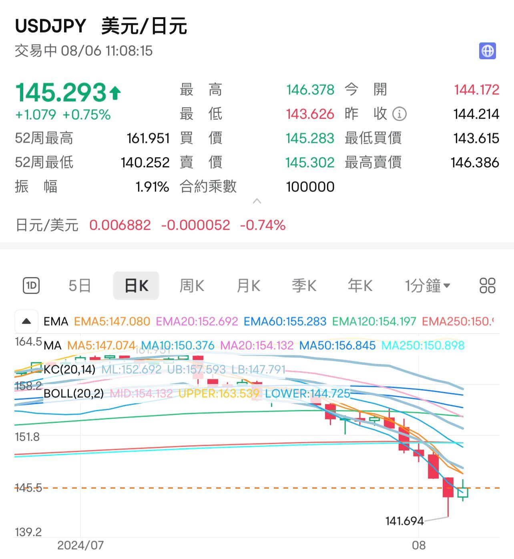
Task: Collapse the indicator panel via black triangle
Action: coord(26,321)
